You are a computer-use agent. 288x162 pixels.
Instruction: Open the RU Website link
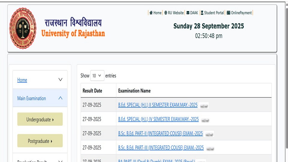pos(175,13)
